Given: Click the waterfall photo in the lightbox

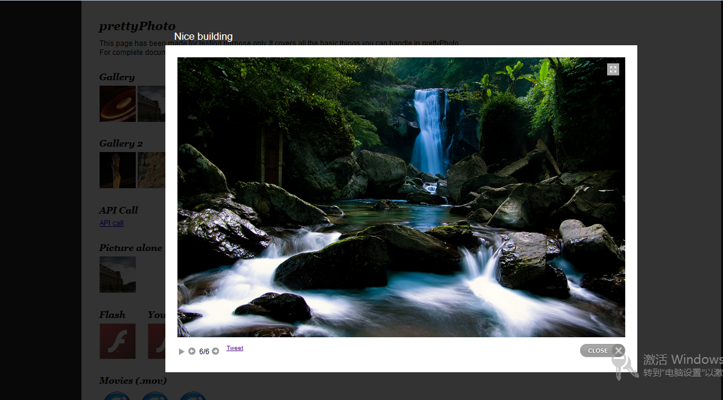Looking at the screenshot, I should [x=401, y=197].
